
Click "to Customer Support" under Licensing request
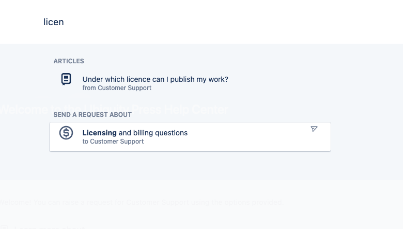[113, 142]
